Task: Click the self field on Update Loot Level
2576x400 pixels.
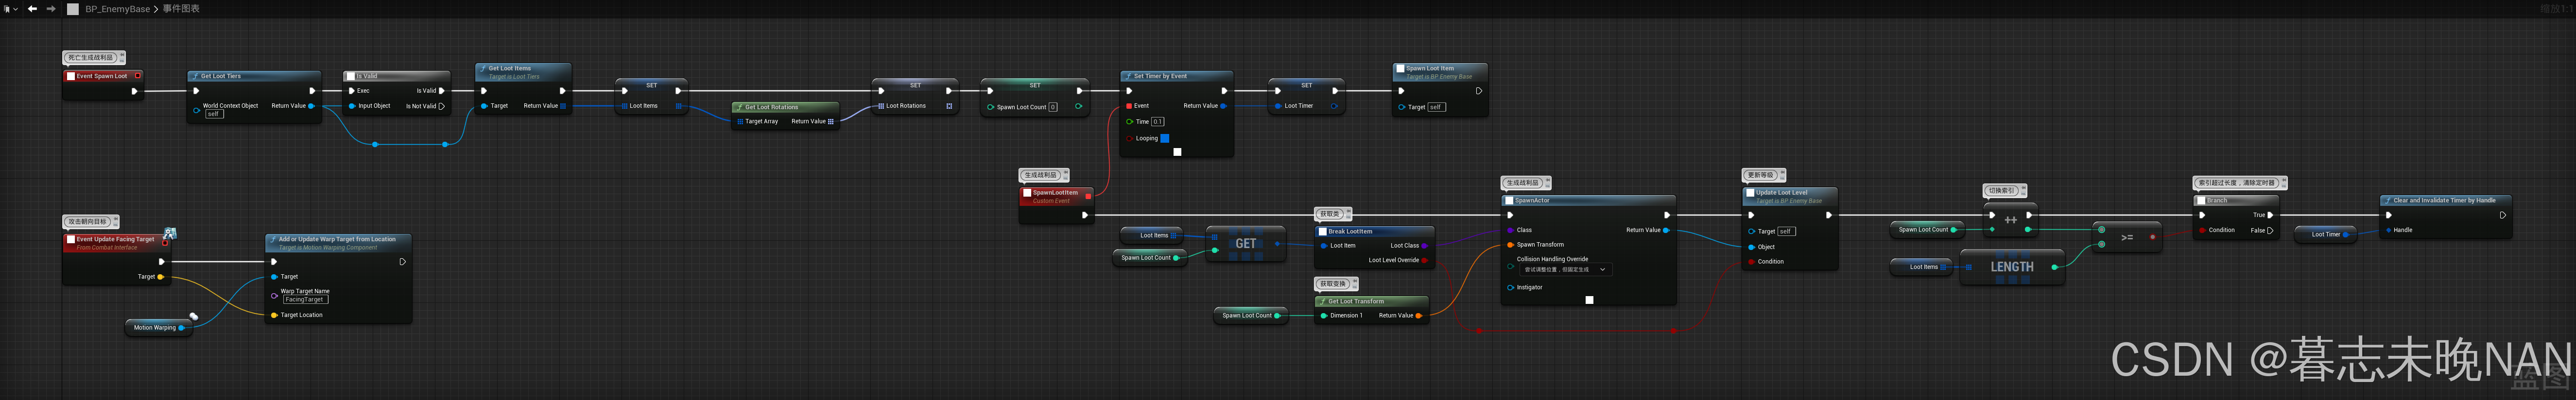Action: point(1786,232)
